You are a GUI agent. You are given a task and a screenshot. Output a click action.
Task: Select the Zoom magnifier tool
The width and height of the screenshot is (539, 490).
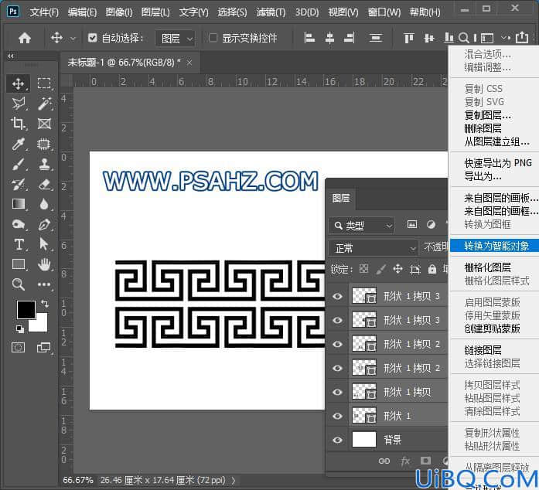click(x=18, y=284)
